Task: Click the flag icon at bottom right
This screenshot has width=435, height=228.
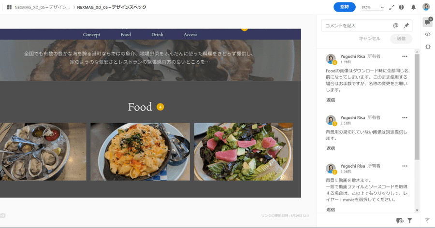Action: (x=428, y=220)
